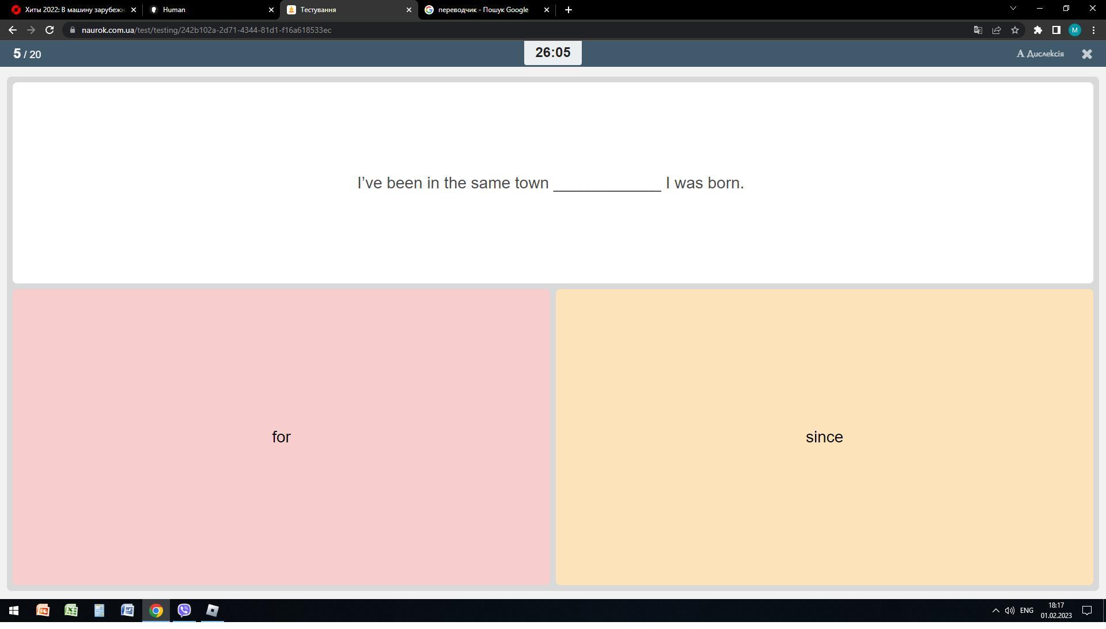Enable the Дислексія font mode
Screen dimensions: 1106x629
(x=1040, y=54)
